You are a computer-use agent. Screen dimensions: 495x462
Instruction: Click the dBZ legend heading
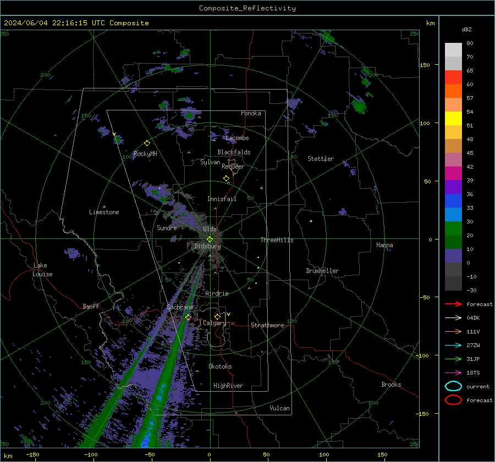click(466, 30)
